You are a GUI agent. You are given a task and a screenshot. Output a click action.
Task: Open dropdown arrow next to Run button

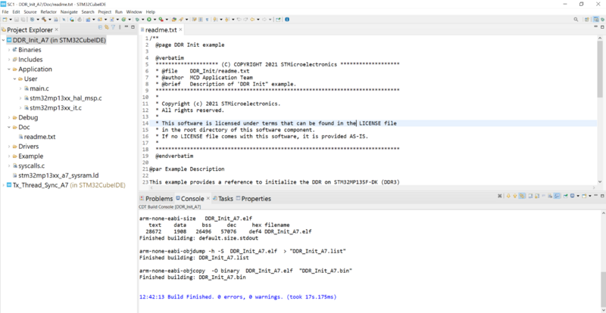(155, 20)
